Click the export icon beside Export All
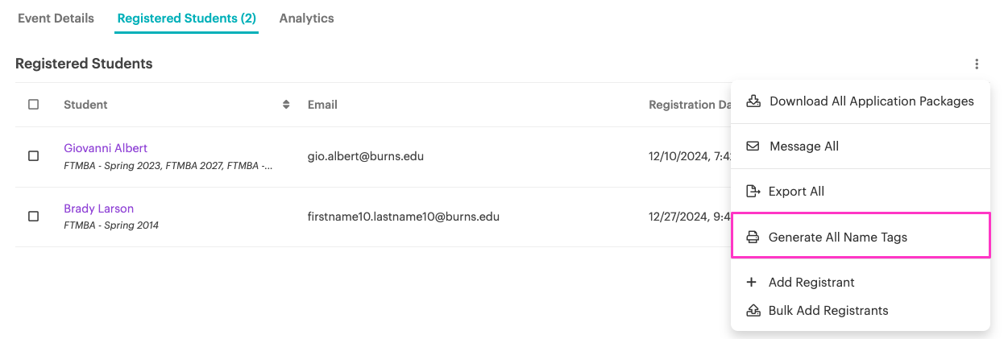This screenshot has height=339, width=1004. tap(753, 192)
